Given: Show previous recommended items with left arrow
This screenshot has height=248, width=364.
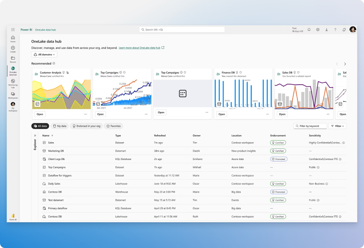Looking at the screenshot, I should tap(337, 64).
